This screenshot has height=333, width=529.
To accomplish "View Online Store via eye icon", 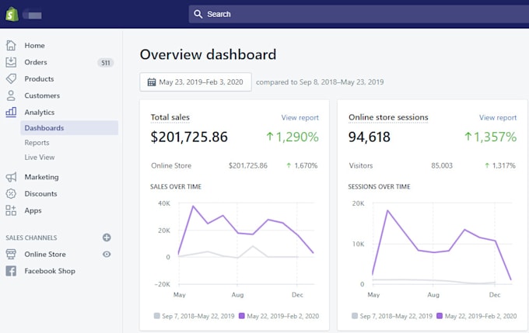I will point(107,255).
